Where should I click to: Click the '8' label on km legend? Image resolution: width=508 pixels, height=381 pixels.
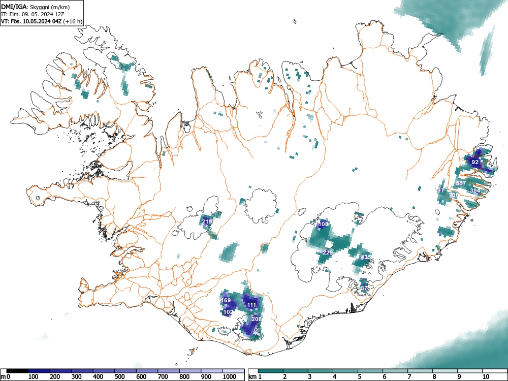point(434,377)
